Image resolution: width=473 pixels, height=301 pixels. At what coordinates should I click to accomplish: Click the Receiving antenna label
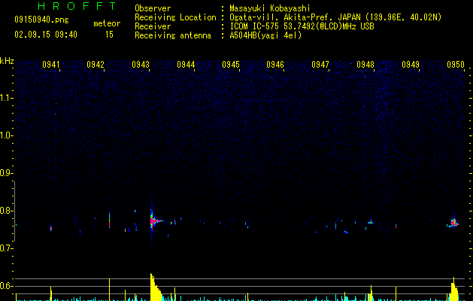[x=173, y=35]
